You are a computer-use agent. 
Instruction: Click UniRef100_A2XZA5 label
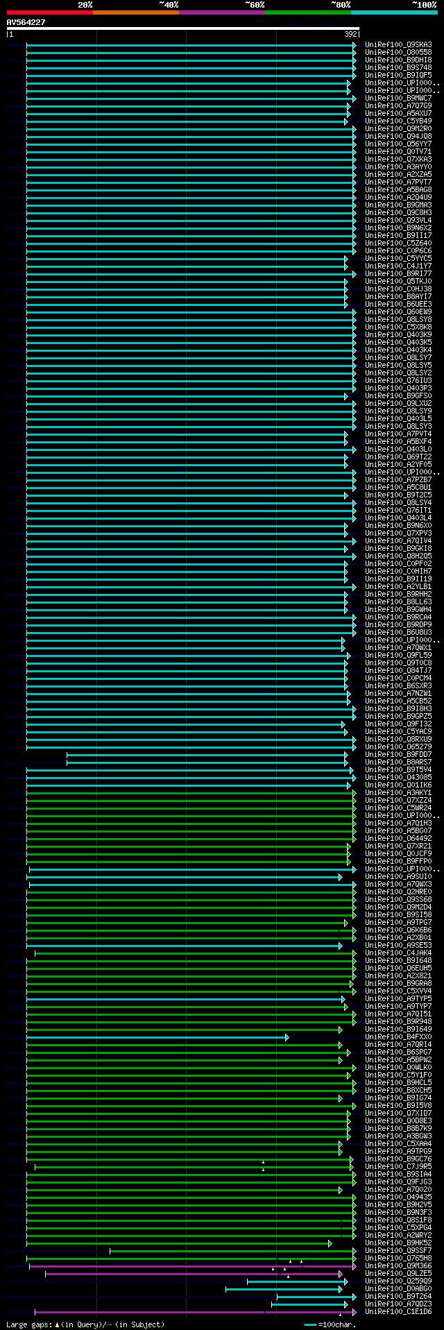[x=398, y=174]
